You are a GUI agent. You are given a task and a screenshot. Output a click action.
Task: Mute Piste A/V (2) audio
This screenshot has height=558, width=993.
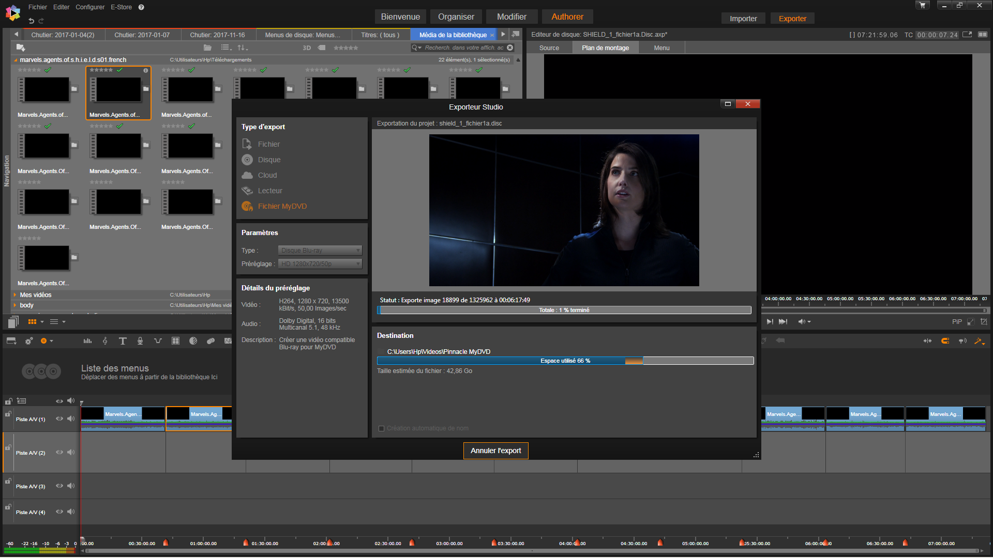coord(71,453)
